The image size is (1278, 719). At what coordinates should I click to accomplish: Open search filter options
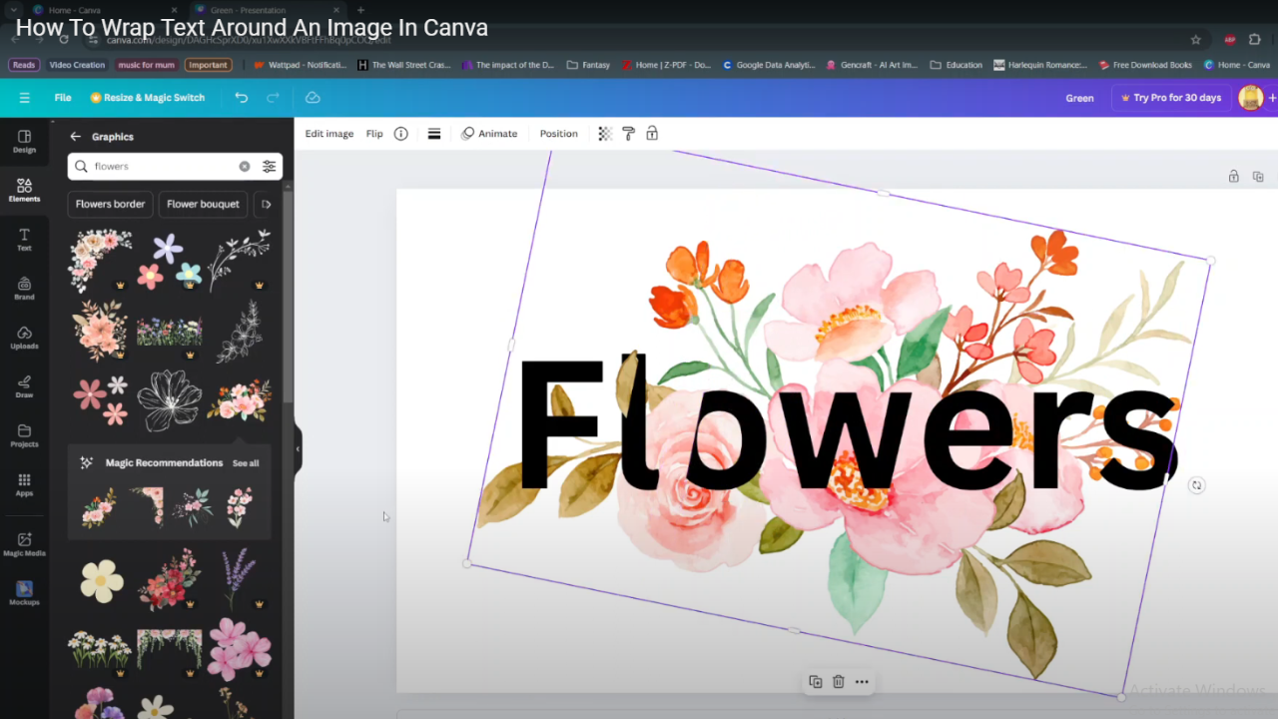(x=269, y=167)
